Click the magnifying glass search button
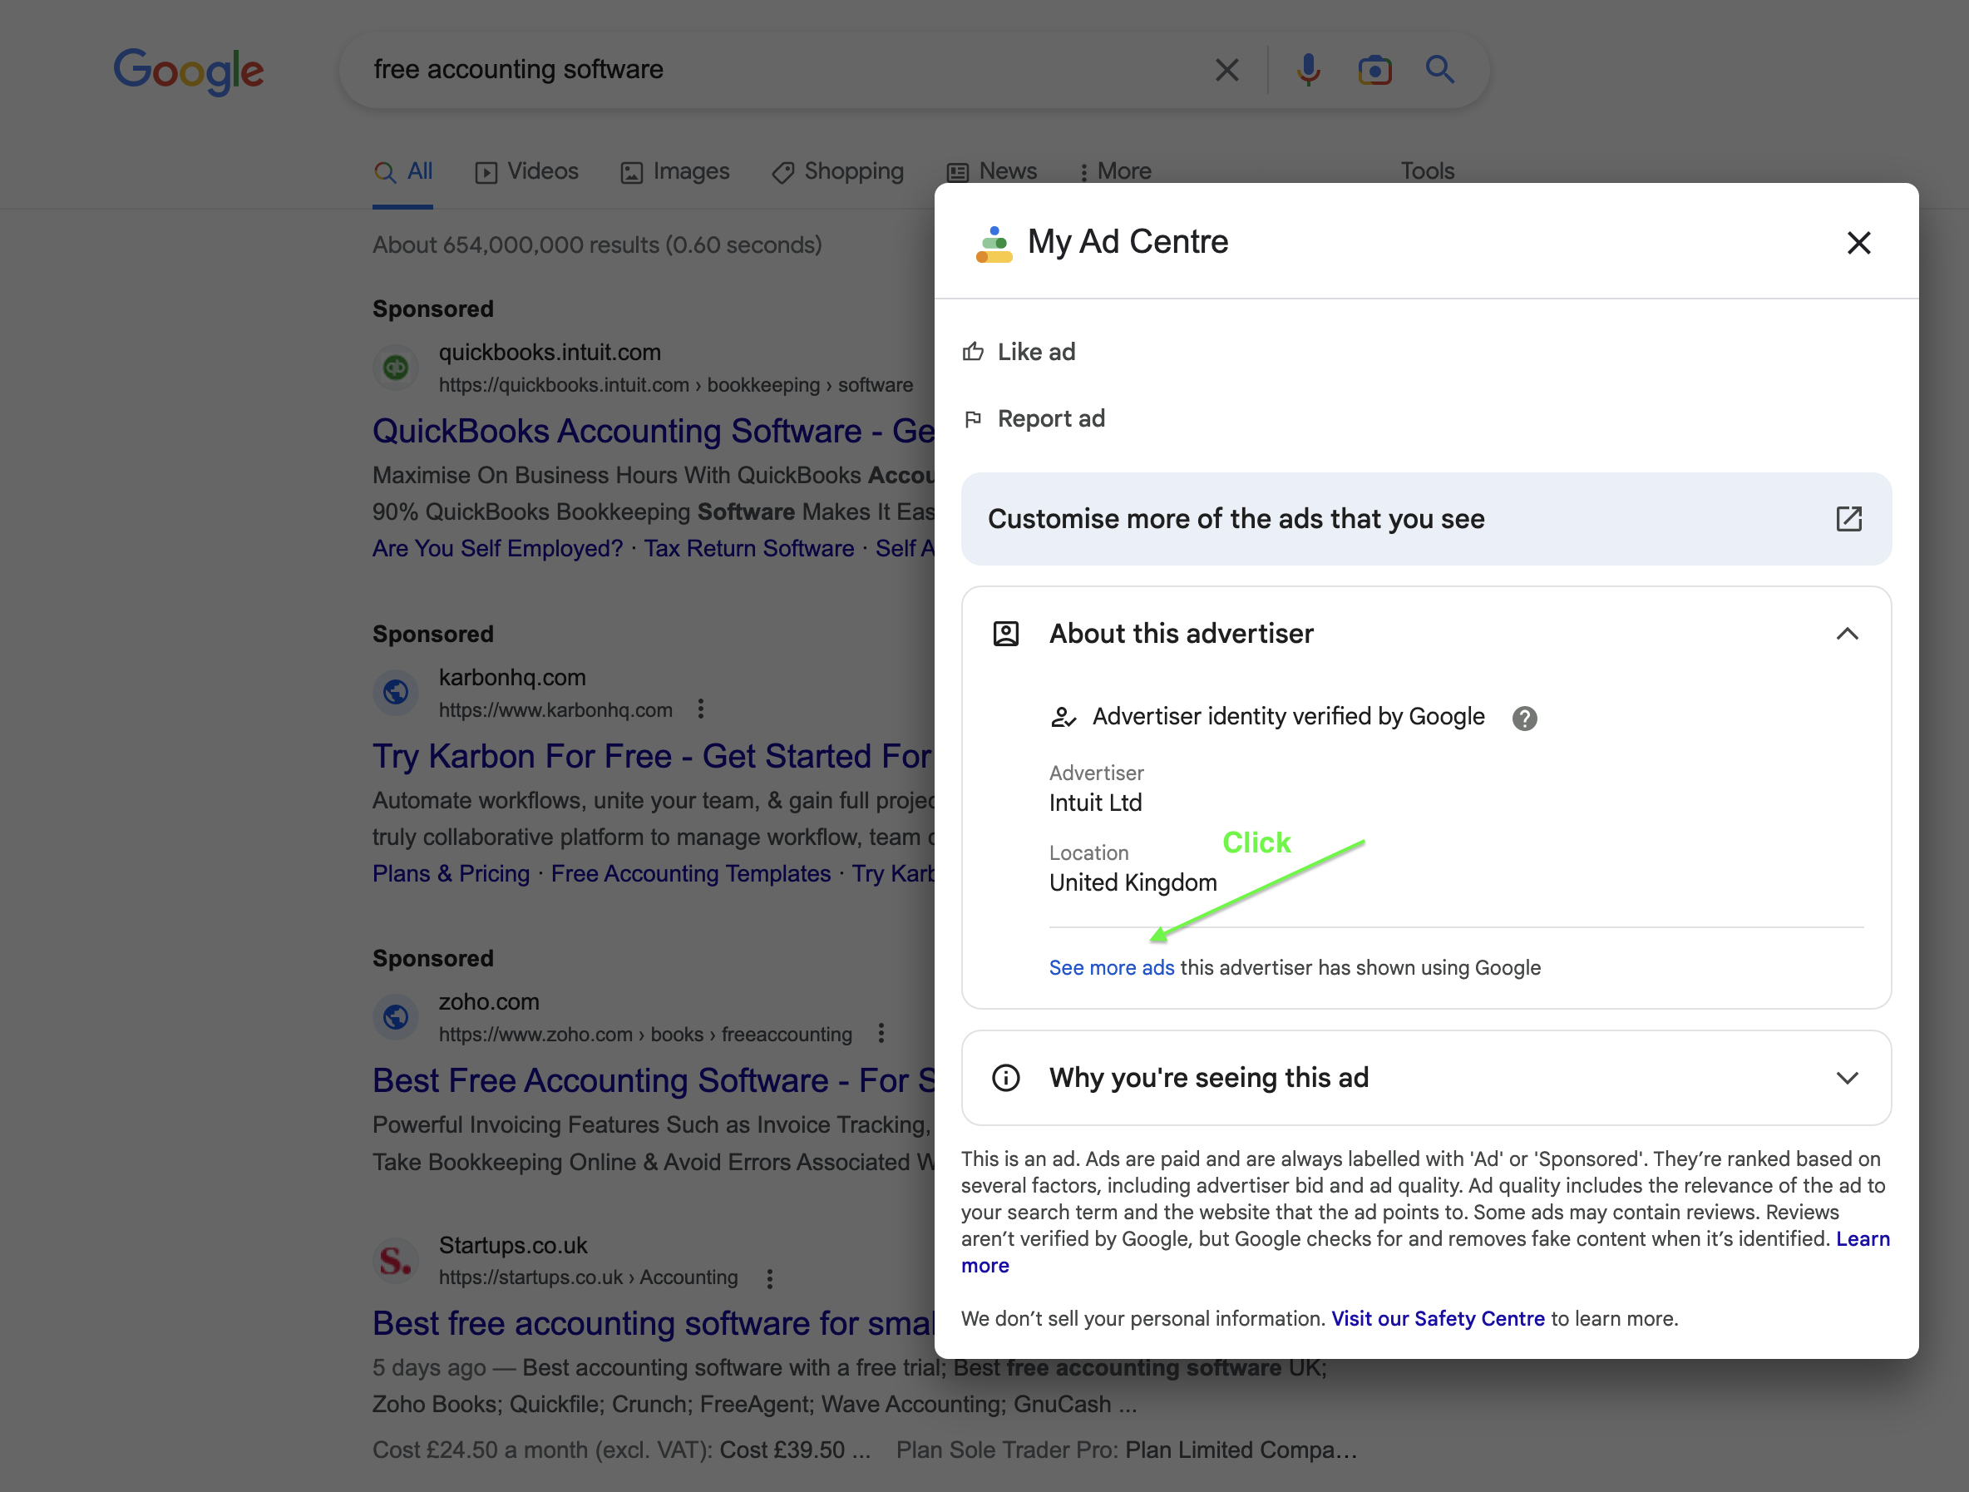 [x=1439, y=69]
